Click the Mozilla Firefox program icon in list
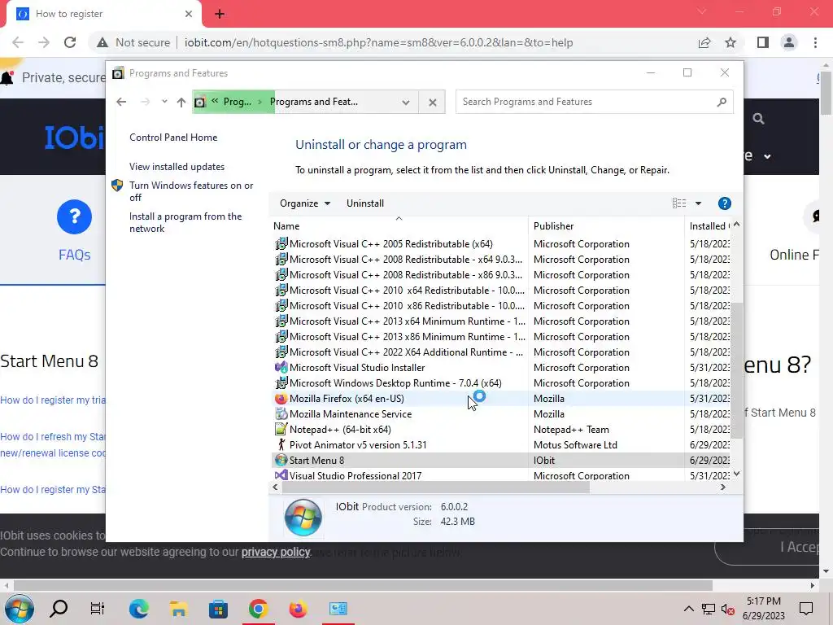Screen dimensions: 833x625 click(x=281, y=398)
